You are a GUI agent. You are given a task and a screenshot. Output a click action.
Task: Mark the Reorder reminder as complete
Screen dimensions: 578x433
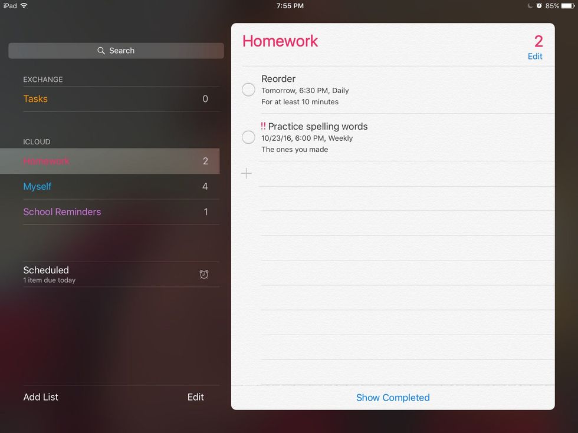click(x=249, y=90)
